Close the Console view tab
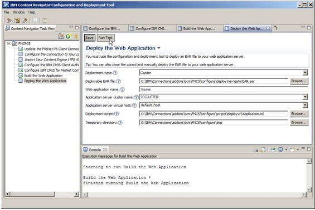Screen dimensions: 315x210 pyautogui.click(x=105, y=150)
